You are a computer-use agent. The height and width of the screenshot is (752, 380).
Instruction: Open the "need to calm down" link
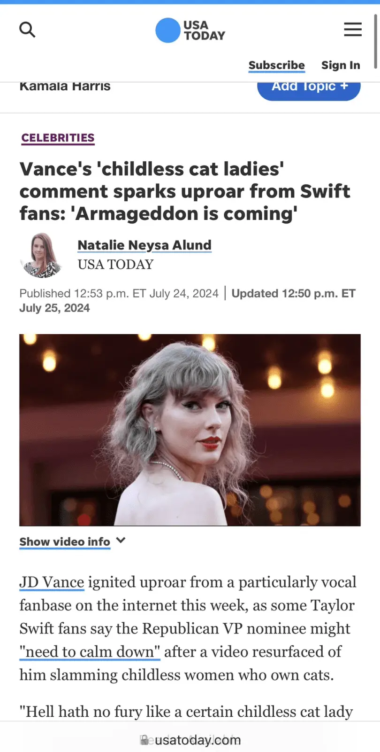[x=90, y=652]
